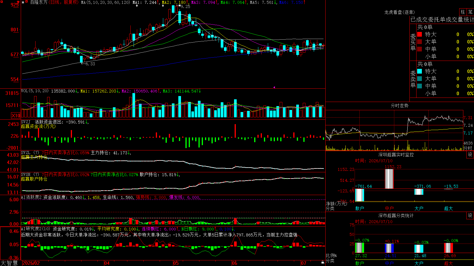Click the -371.06 大户 net amount bar

tap(419, 192)
